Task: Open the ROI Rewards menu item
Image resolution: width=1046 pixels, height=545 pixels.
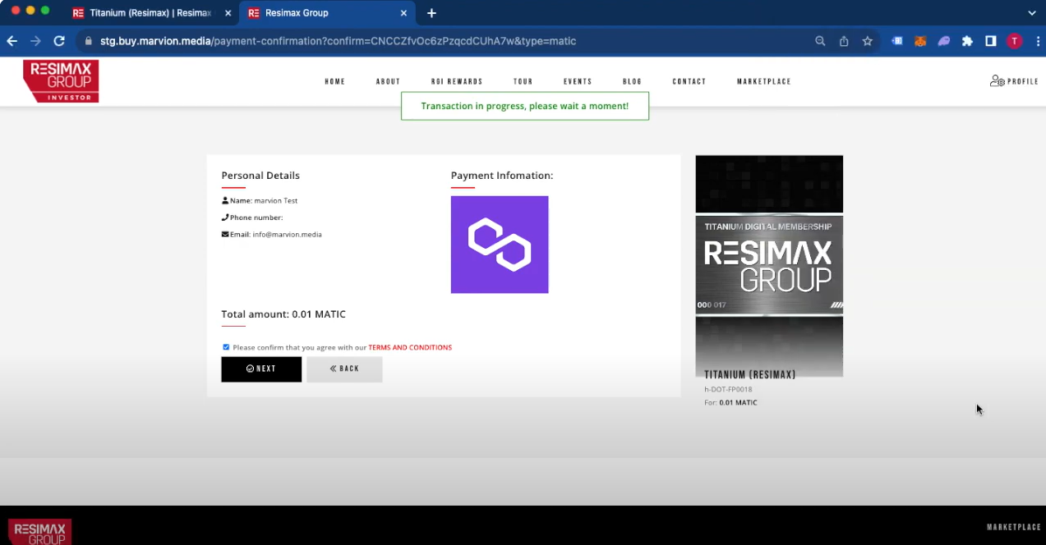Action: point(457,82)
